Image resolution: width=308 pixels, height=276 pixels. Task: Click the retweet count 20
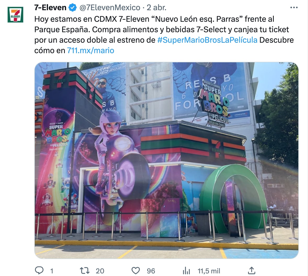100,271
